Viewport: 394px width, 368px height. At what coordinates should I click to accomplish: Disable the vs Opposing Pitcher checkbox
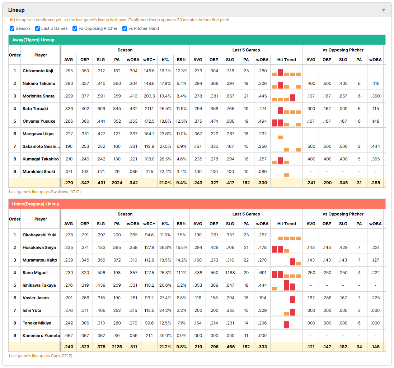coord(75,28)
